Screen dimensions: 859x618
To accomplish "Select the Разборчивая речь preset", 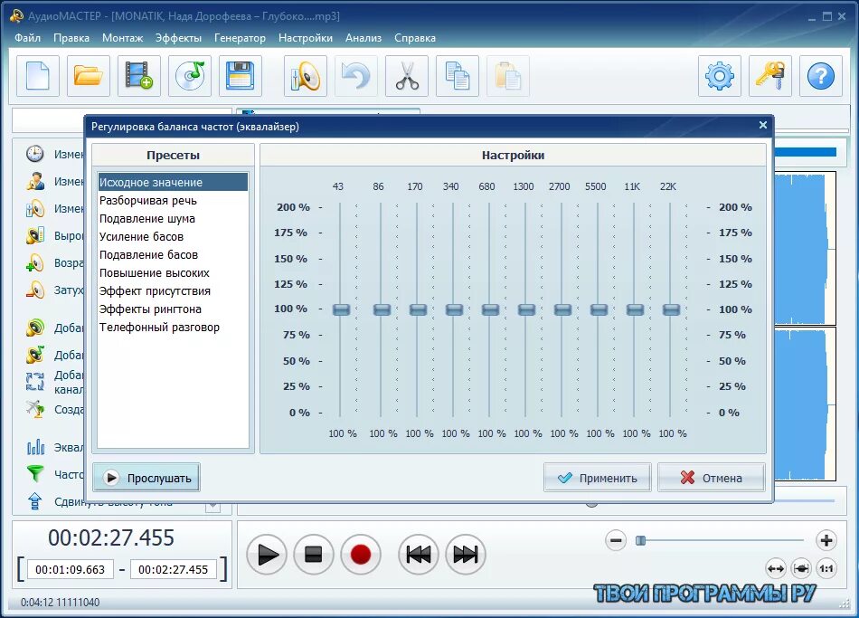I will 173,200.
